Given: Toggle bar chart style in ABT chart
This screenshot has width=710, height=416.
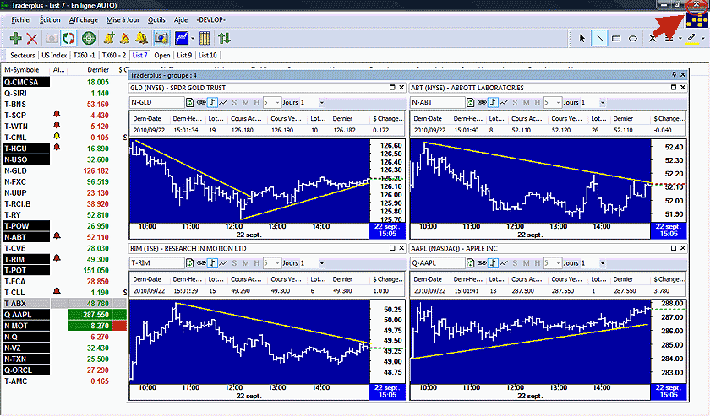Looking at the screenshot, I should pyautogui.click(x=493, y=103).
